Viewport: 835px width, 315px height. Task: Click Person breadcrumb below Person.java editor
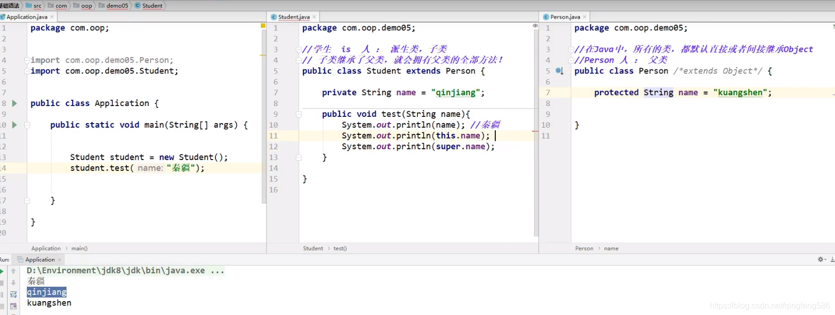click(584, 249)
